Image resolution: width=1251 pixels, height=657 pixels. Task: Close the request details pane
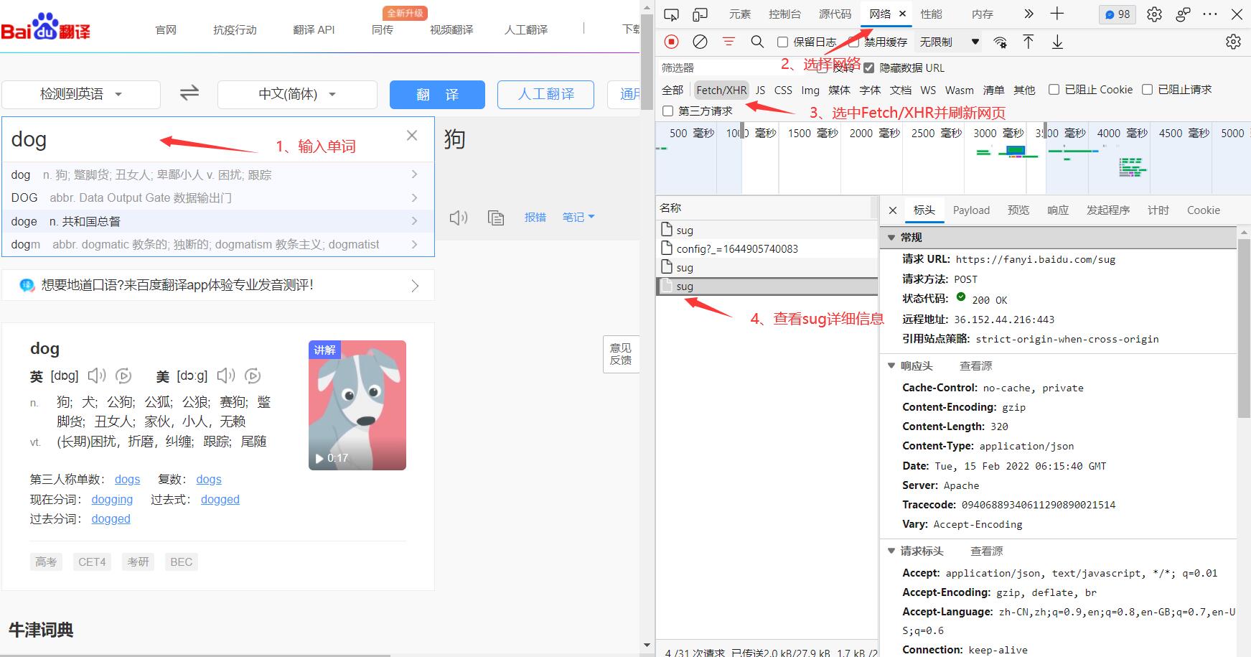[893, 210]
